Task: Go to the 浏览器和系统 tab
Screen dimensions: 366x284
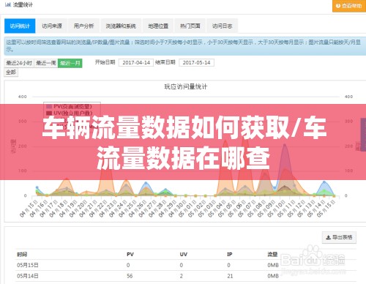Action: click(121, 26)
